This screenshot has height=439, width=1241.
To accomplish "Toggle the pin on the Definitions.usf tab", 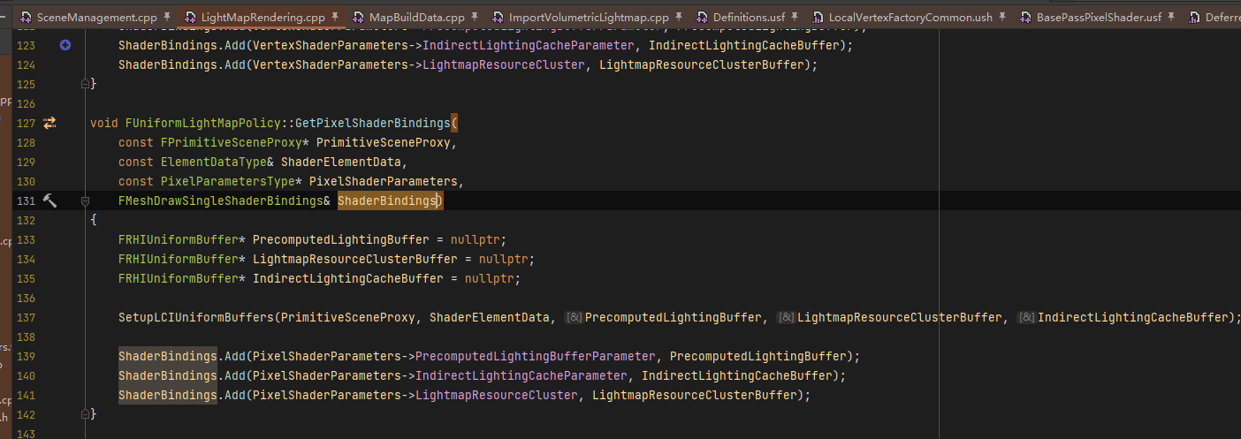I will 795,17.
